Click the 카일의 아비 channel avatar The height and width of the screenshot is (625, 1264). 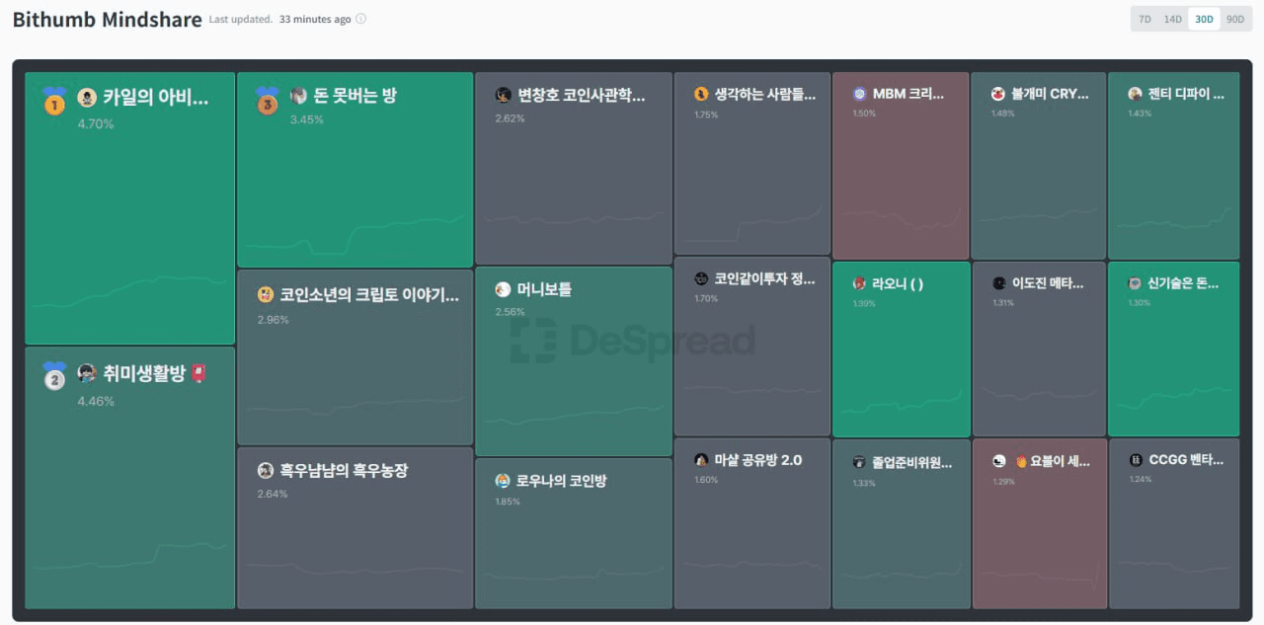(x=87, y=97)
